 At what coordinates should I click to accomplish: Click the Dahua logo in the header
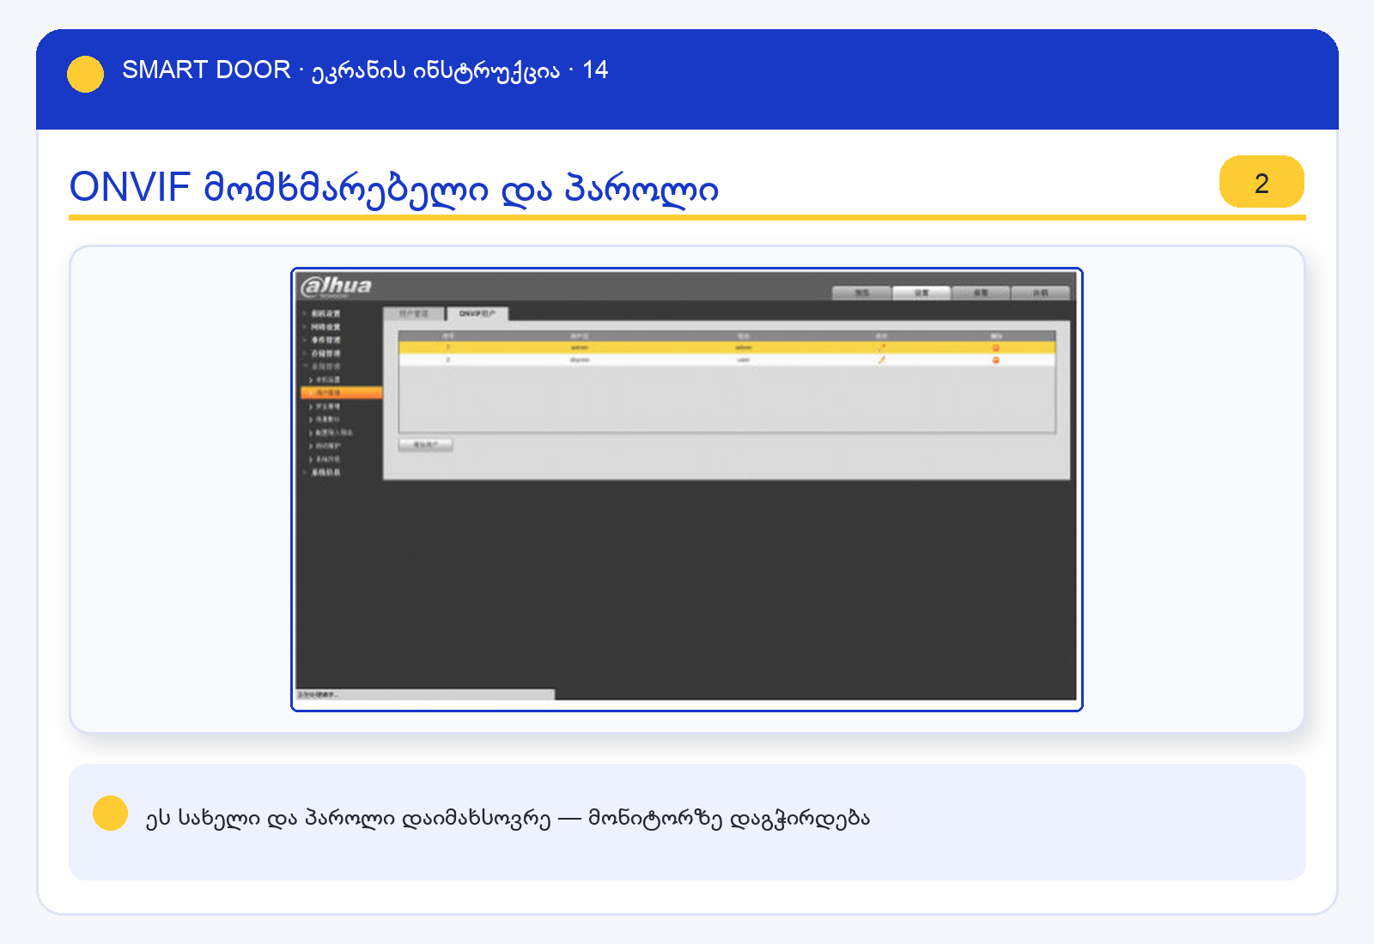tap(337, 286)
